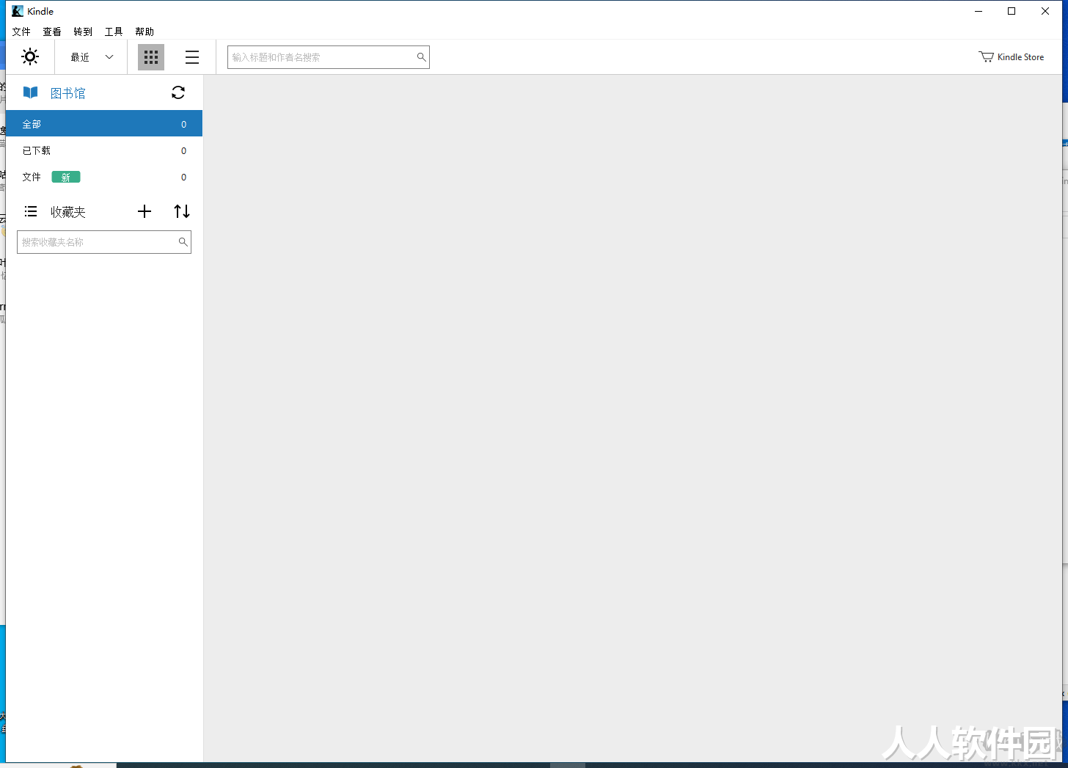Select the 已下载 category
The height and width of the screenshot is (768, 1068).
tap(104, 150)
